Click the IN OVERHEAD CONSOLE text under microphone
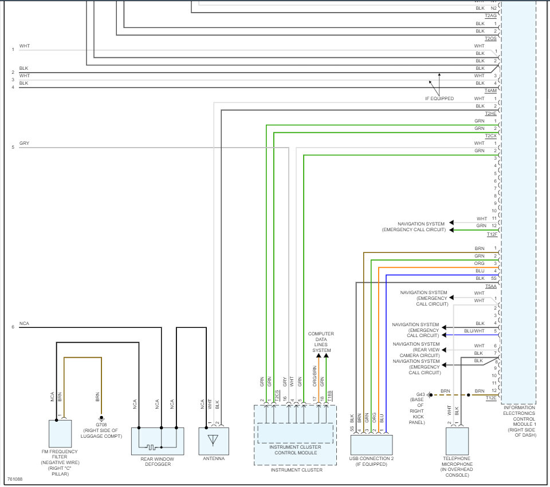This screenshot has height=487, width=550. 457,472
